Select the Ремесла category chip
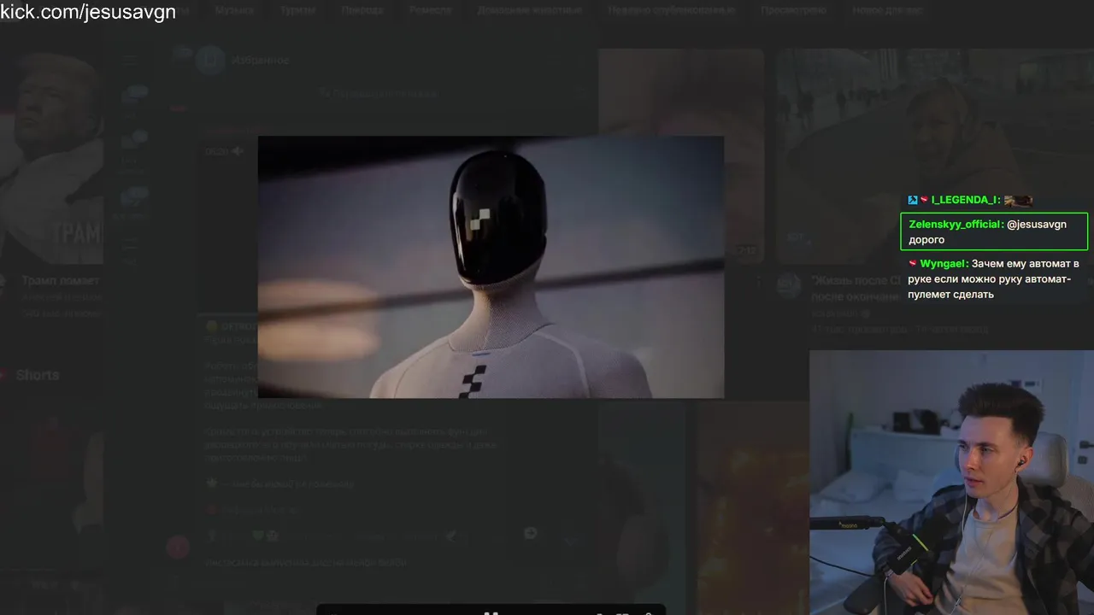This screenshot has height=615, width=1094. (430, 10)
